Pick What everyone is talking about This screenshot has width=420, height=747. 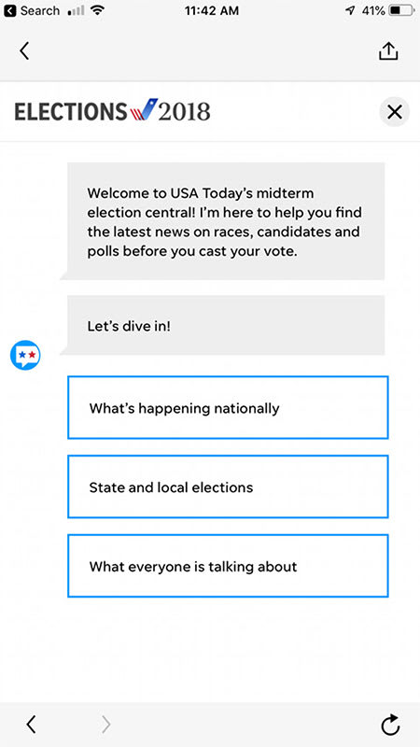(228, 566)
